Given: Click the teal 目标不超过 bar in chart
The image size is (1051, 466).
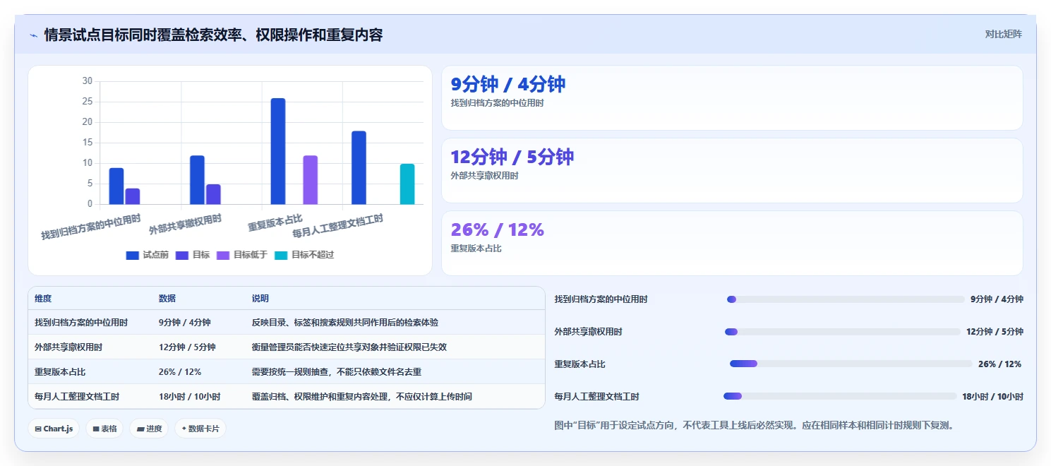Looking at the screenshot, I should tap(407, 184).
